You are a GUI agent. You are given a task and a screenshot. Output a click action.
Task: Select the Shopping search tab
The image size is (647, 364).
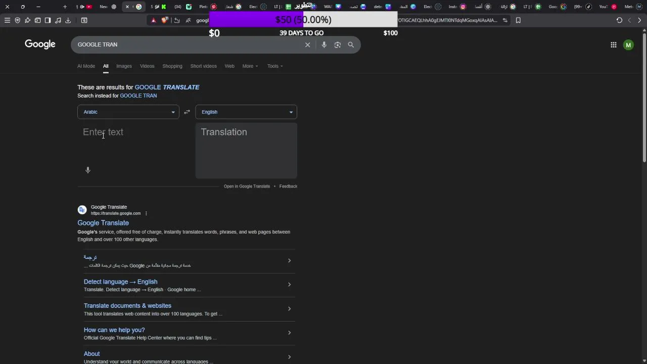point(172,66)
